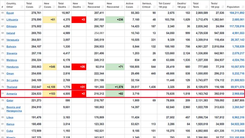
Task: Open the Bahrain country link
Action: [11, 47]
